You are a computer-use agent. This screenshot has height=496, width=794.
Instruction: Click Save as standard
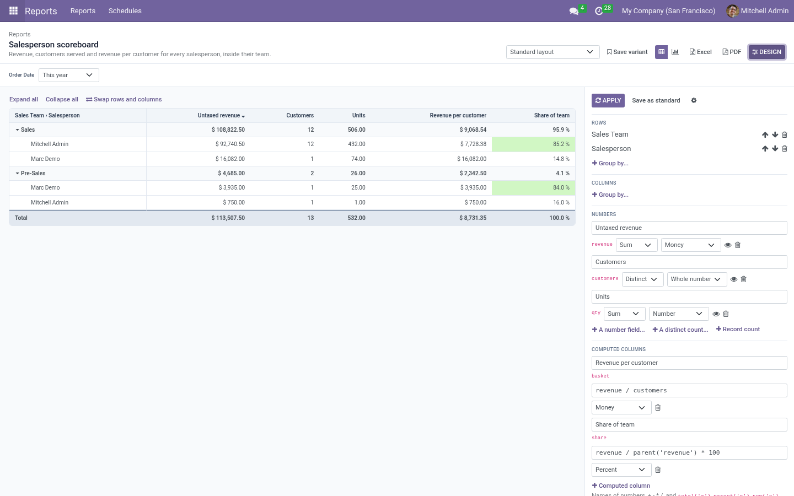point(656,100)
